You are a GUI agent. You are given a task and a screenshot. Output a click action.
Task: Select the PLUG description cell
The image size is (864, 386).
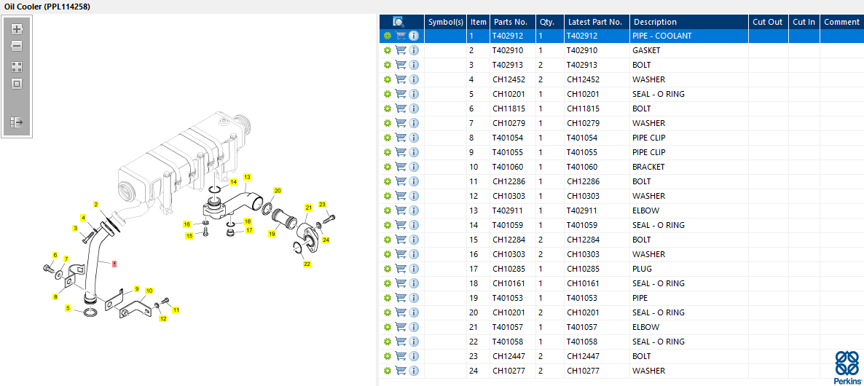point(688,269)
